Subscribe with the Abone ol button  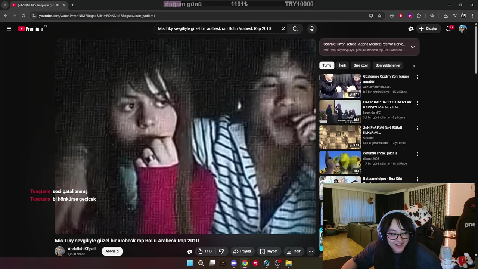(x=112, y=251)
